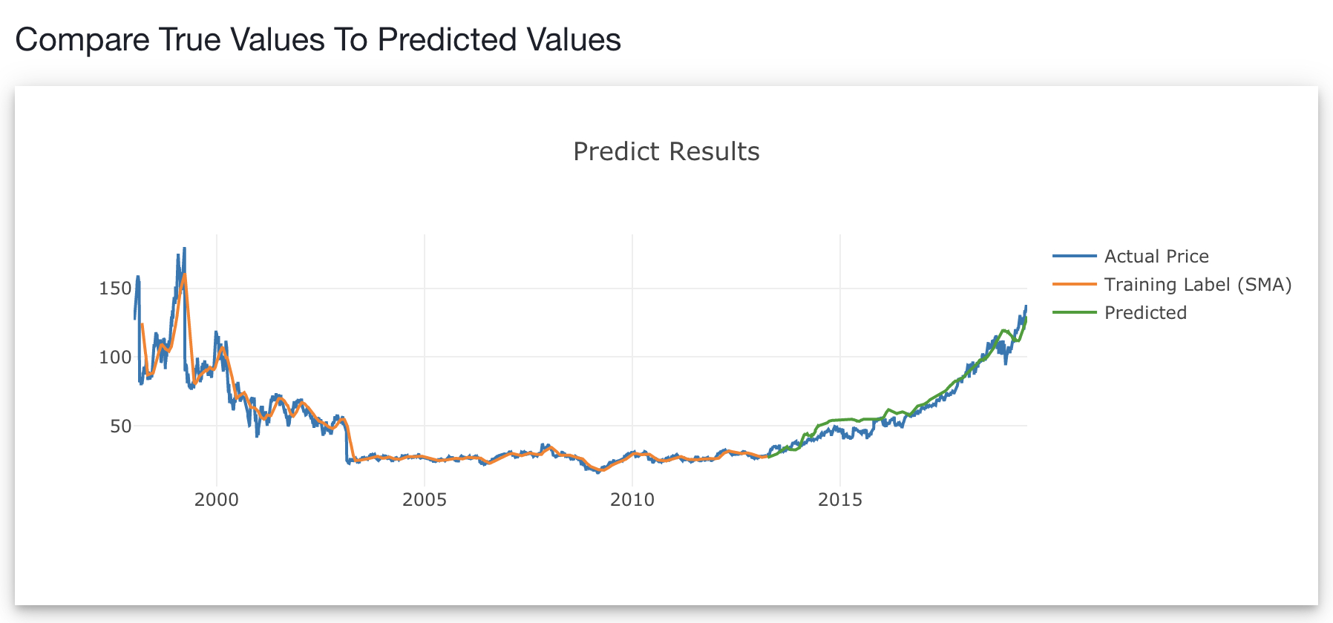Click the right end of the green Predicted line
This screenshot has height=623, width=1333.
[1026, 319]
